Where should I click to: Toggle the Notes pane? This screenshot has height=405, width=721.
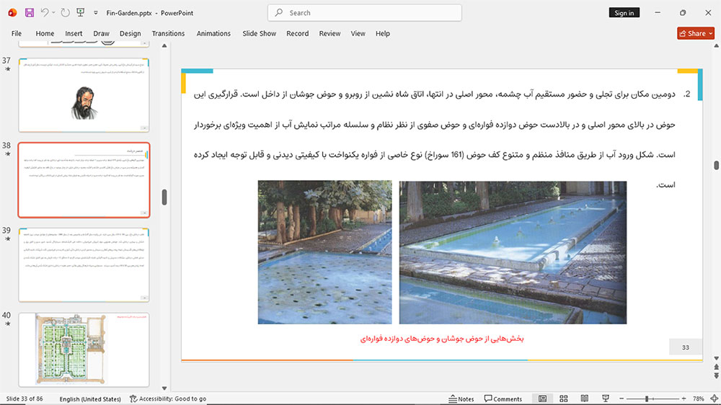(x=461, y=399)
